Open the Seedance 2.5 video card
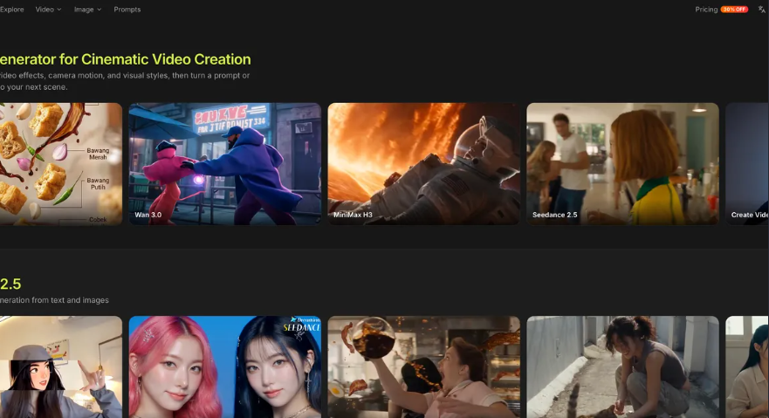 pyautogui.click(x=622, y=164)
